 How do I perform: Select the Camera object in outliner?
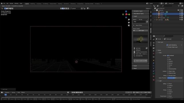pos(162,12)
